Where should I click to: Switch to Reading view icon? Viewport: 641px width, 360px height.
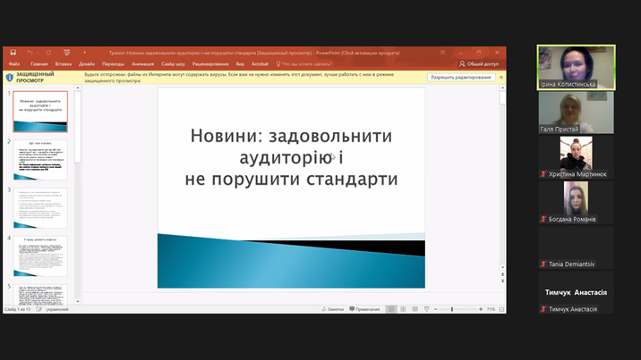[415, 309]
